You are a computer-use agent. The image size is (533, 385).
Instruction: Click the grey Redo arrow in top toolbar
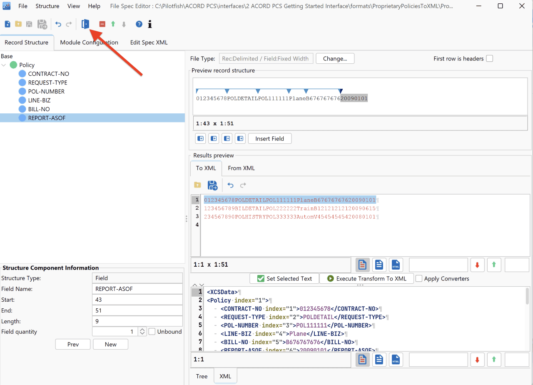click(69, 24)
